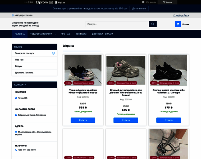Click the PRO badge icon

pyautogui.click(x=51, y=2)
